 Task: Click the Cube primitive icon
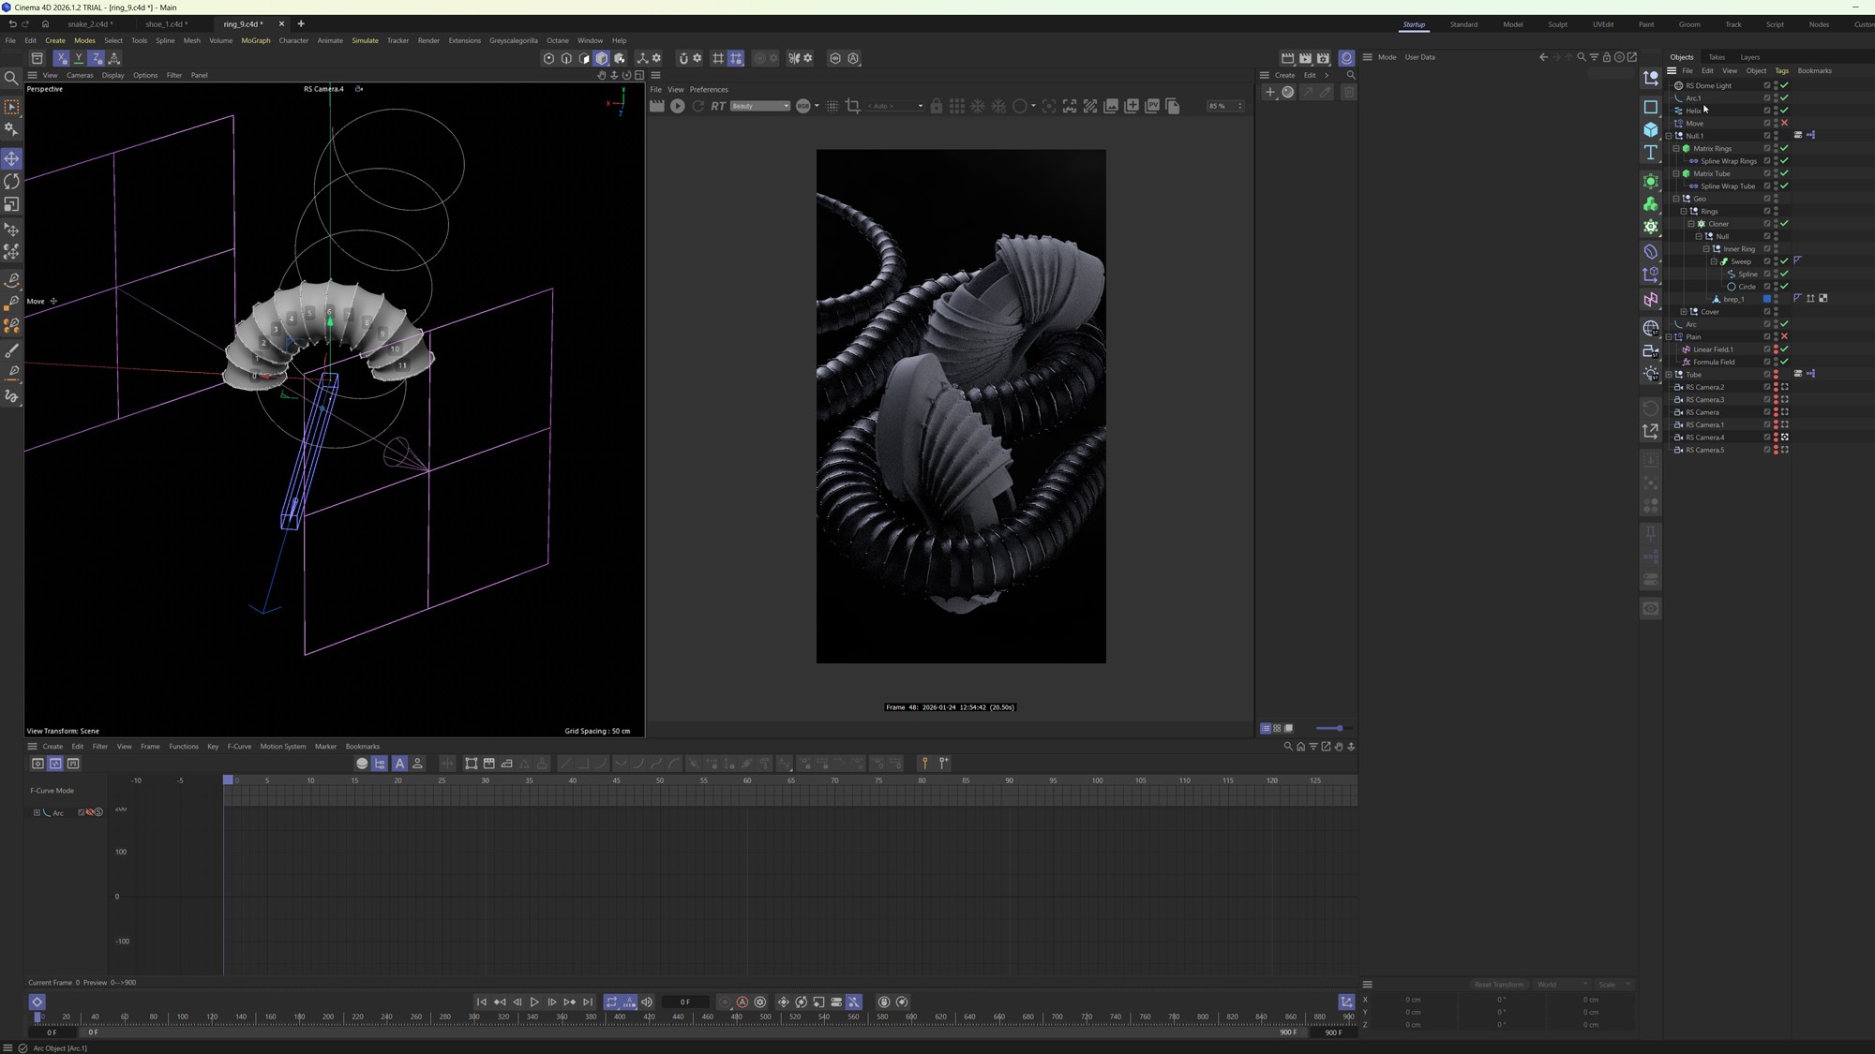(x=1651, y=130)
